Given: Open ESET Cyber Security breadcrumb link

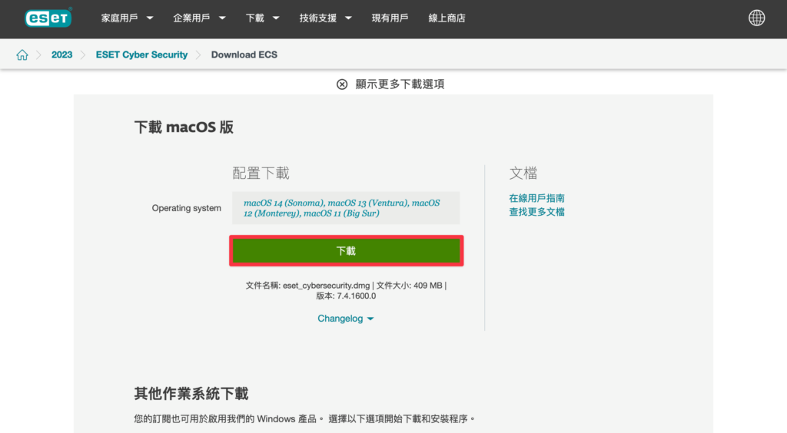Looking at the screenshot, I should [x=141, y=55].
